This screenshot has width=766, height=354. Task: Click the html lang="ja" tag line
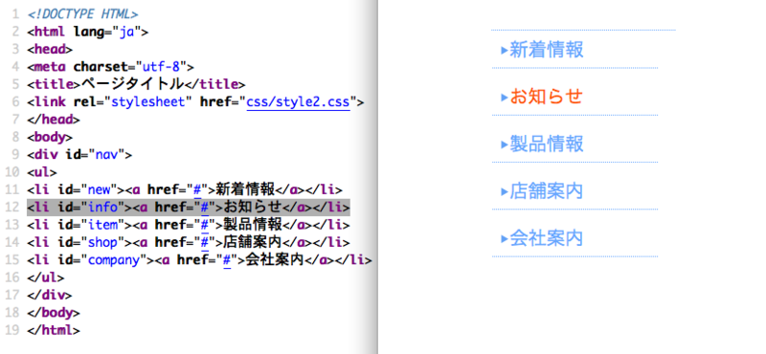click(x=87, y=33)
